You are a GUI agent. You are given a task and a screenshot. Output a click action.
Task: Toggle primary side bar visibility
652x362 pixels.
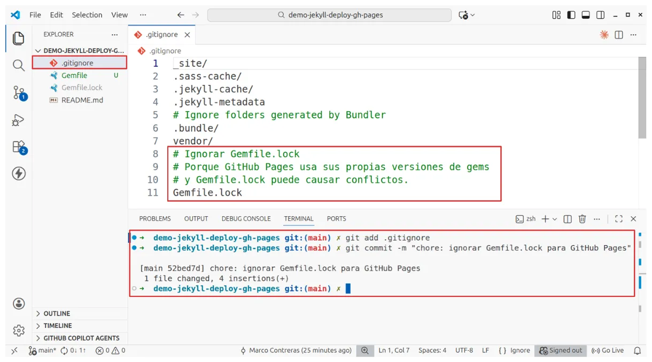(571, 15)
